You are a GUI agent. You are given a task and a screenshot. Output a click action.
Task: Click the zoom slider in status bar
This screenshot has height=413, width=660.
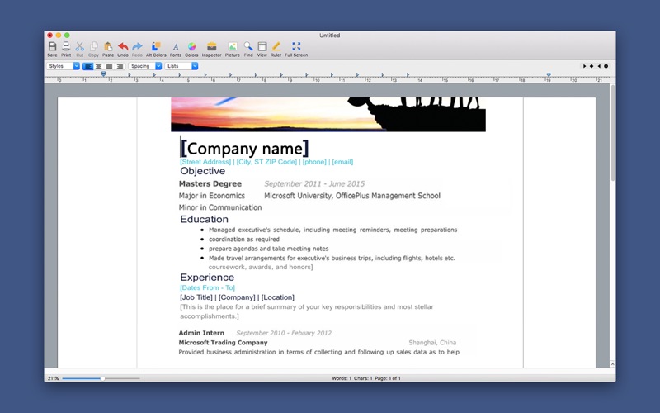pyautogui.click(x=101, y=378)
